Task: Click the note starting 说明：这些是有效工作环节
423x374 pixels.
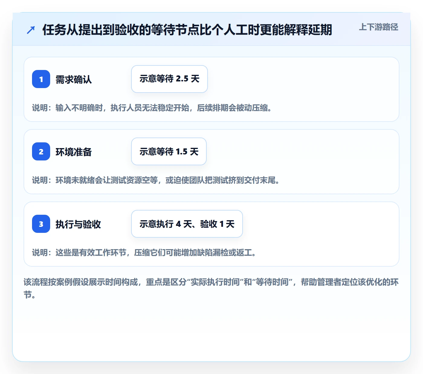Action: pos(144,252)
